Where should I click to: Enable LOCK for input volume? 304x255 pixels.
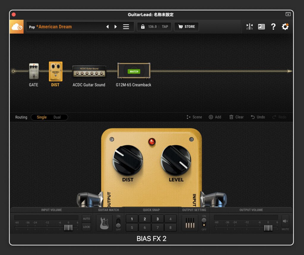point(86,227)
